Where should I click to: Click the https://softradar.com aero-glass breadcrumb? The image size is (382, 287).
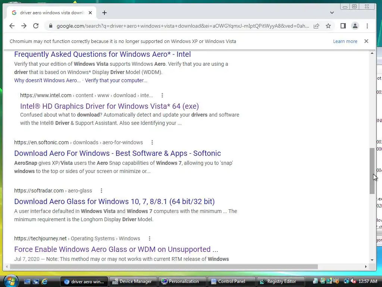click(53, 191)
